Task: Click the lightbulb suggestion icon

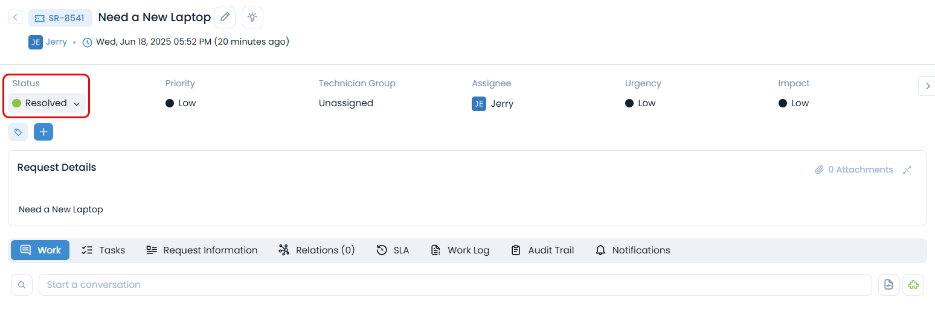Action: click(252, 17)
